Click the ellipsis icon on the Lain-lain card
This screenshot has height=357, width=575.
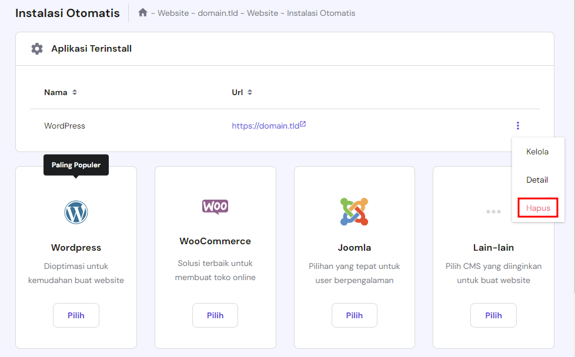(x=493, y=211)
